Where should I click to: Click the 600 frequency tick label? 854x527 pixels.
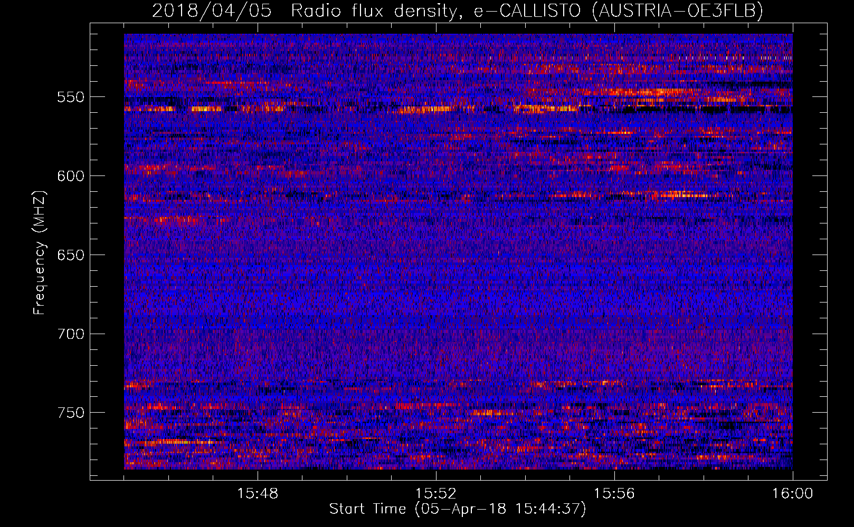click(71, 176)
